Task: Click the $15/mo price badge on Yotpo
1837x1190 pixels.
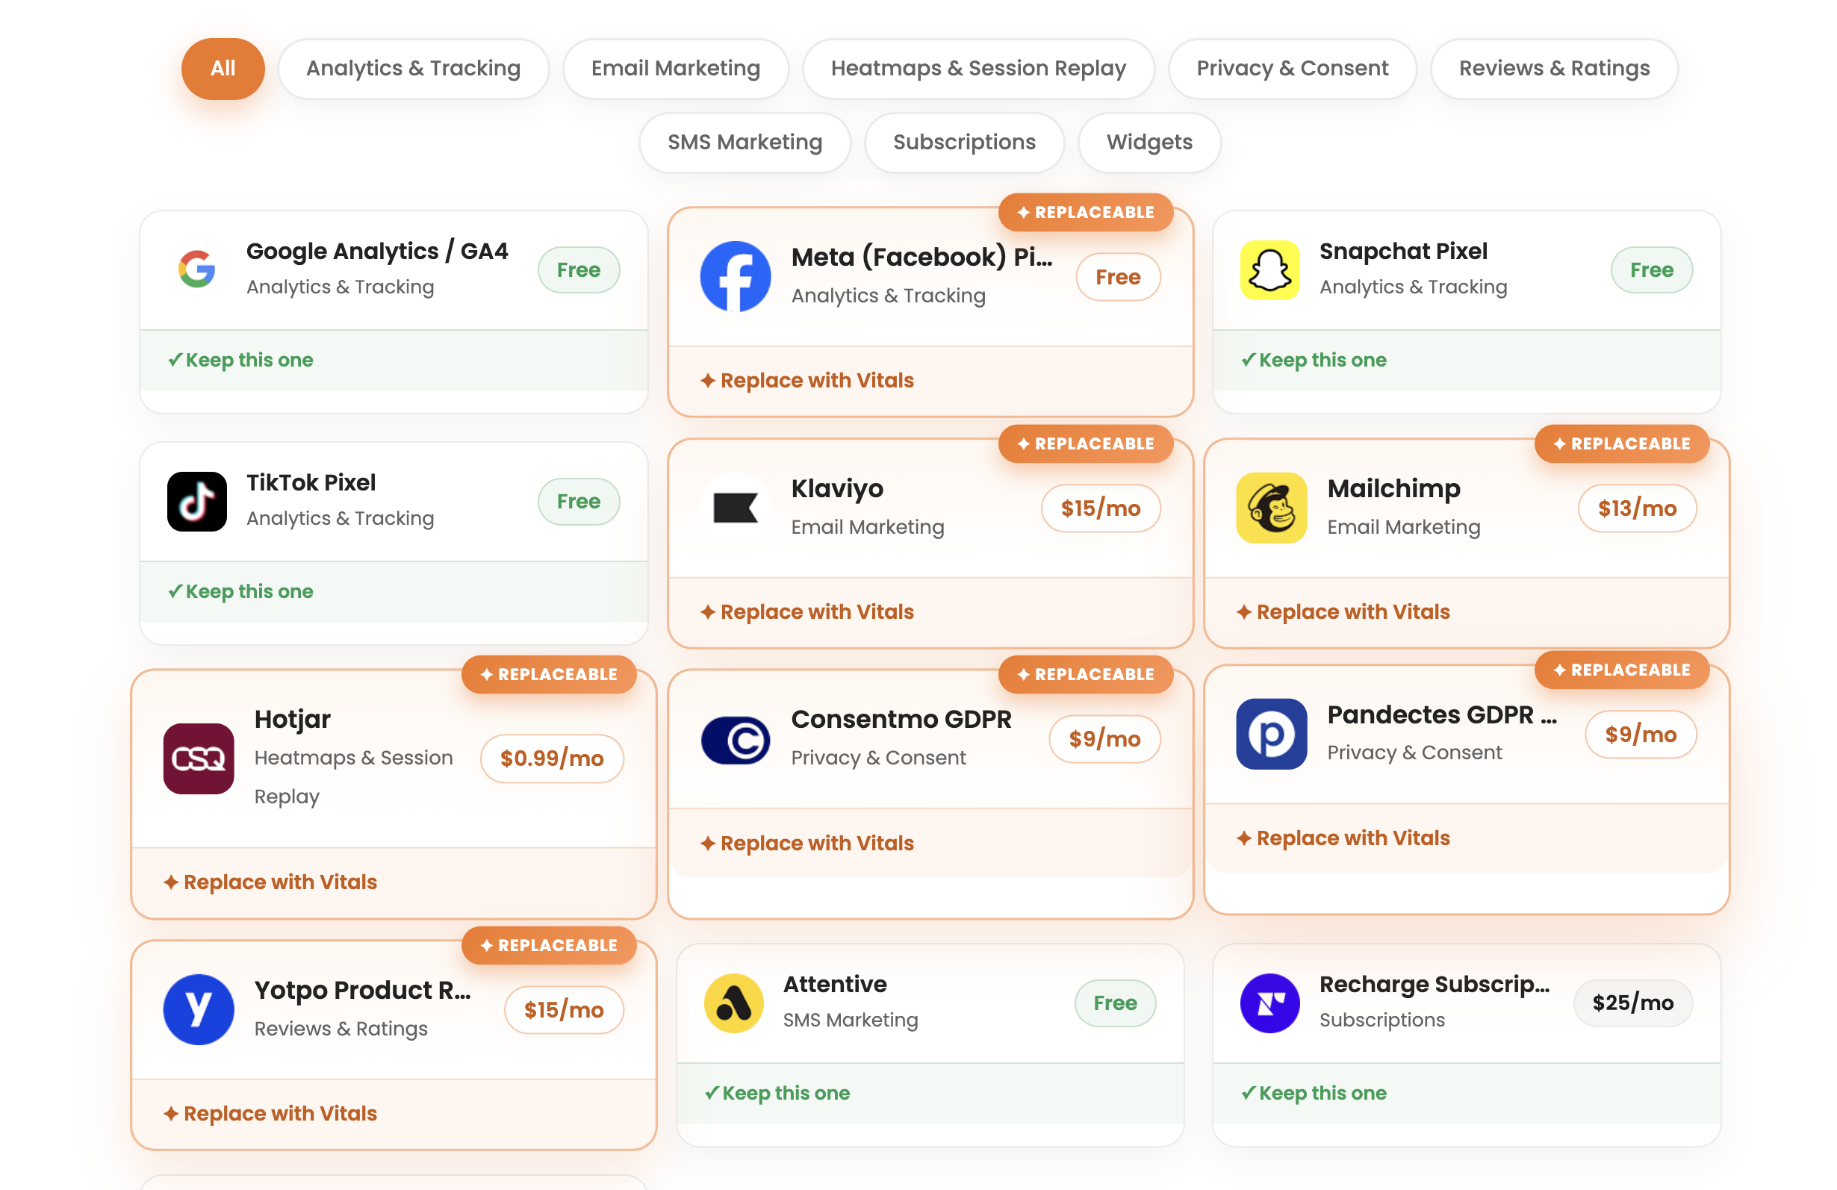Action: (x=564, y=1009)
